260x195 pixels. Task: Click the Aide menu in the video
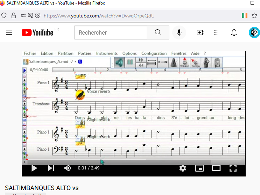pos(195,53)
